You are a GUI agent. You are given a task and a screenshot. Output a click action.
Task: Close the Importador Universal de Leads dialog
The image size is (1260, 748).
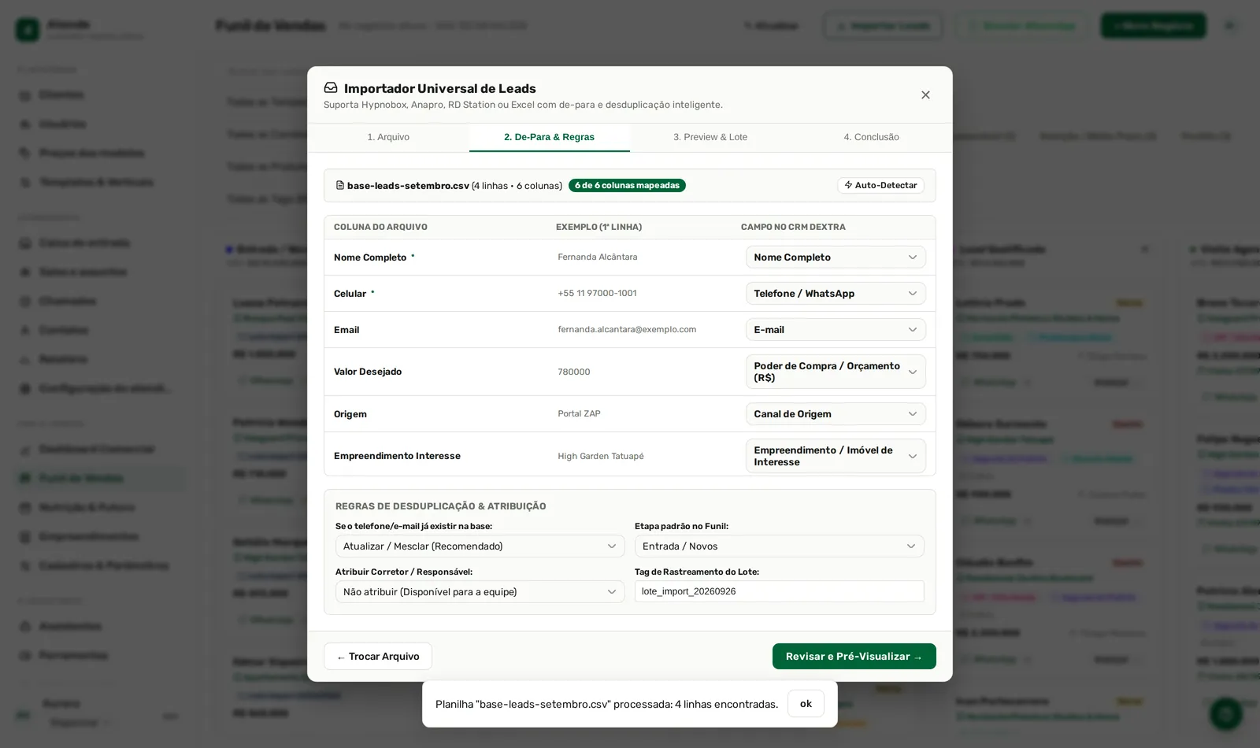tap(925, 95)
